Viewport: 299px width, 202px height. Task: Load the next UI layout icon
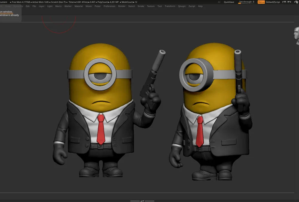(x=289, y=2)
